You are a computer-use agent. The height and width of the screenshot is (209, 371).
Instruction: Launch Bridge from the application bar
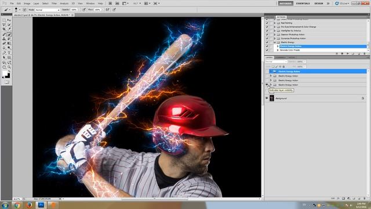(x=110, y=3)
